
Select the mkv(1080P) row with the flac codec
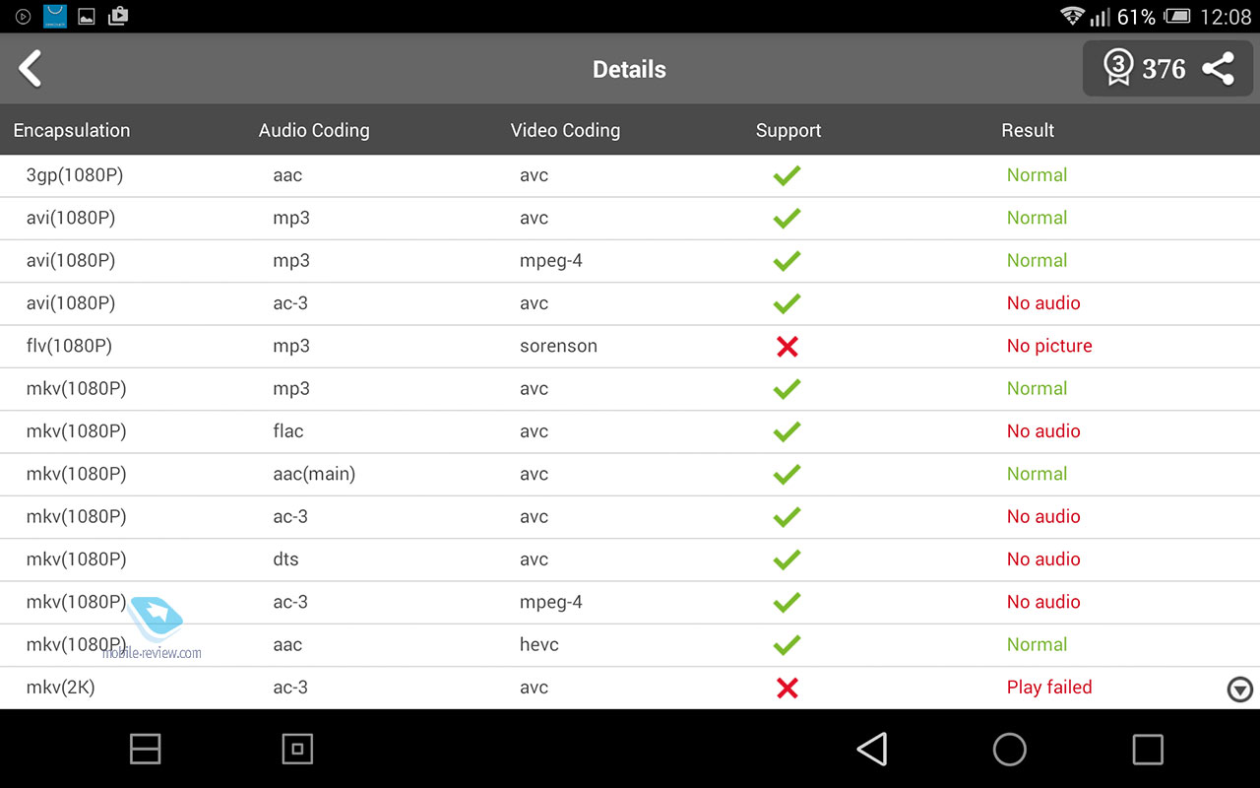pyautogui.click(x=630, y=431)
